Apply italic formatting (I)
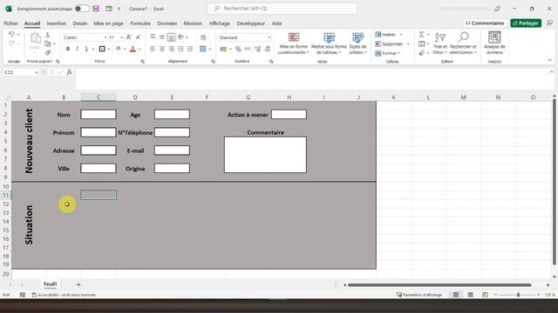Viewport: 558px width, 313px height. pyautogui.click(x=77, y=49)
